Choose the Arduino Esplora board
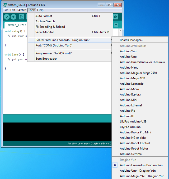Image resolution: width=169 pixels, height=179 pixels. tap(140, 94)
